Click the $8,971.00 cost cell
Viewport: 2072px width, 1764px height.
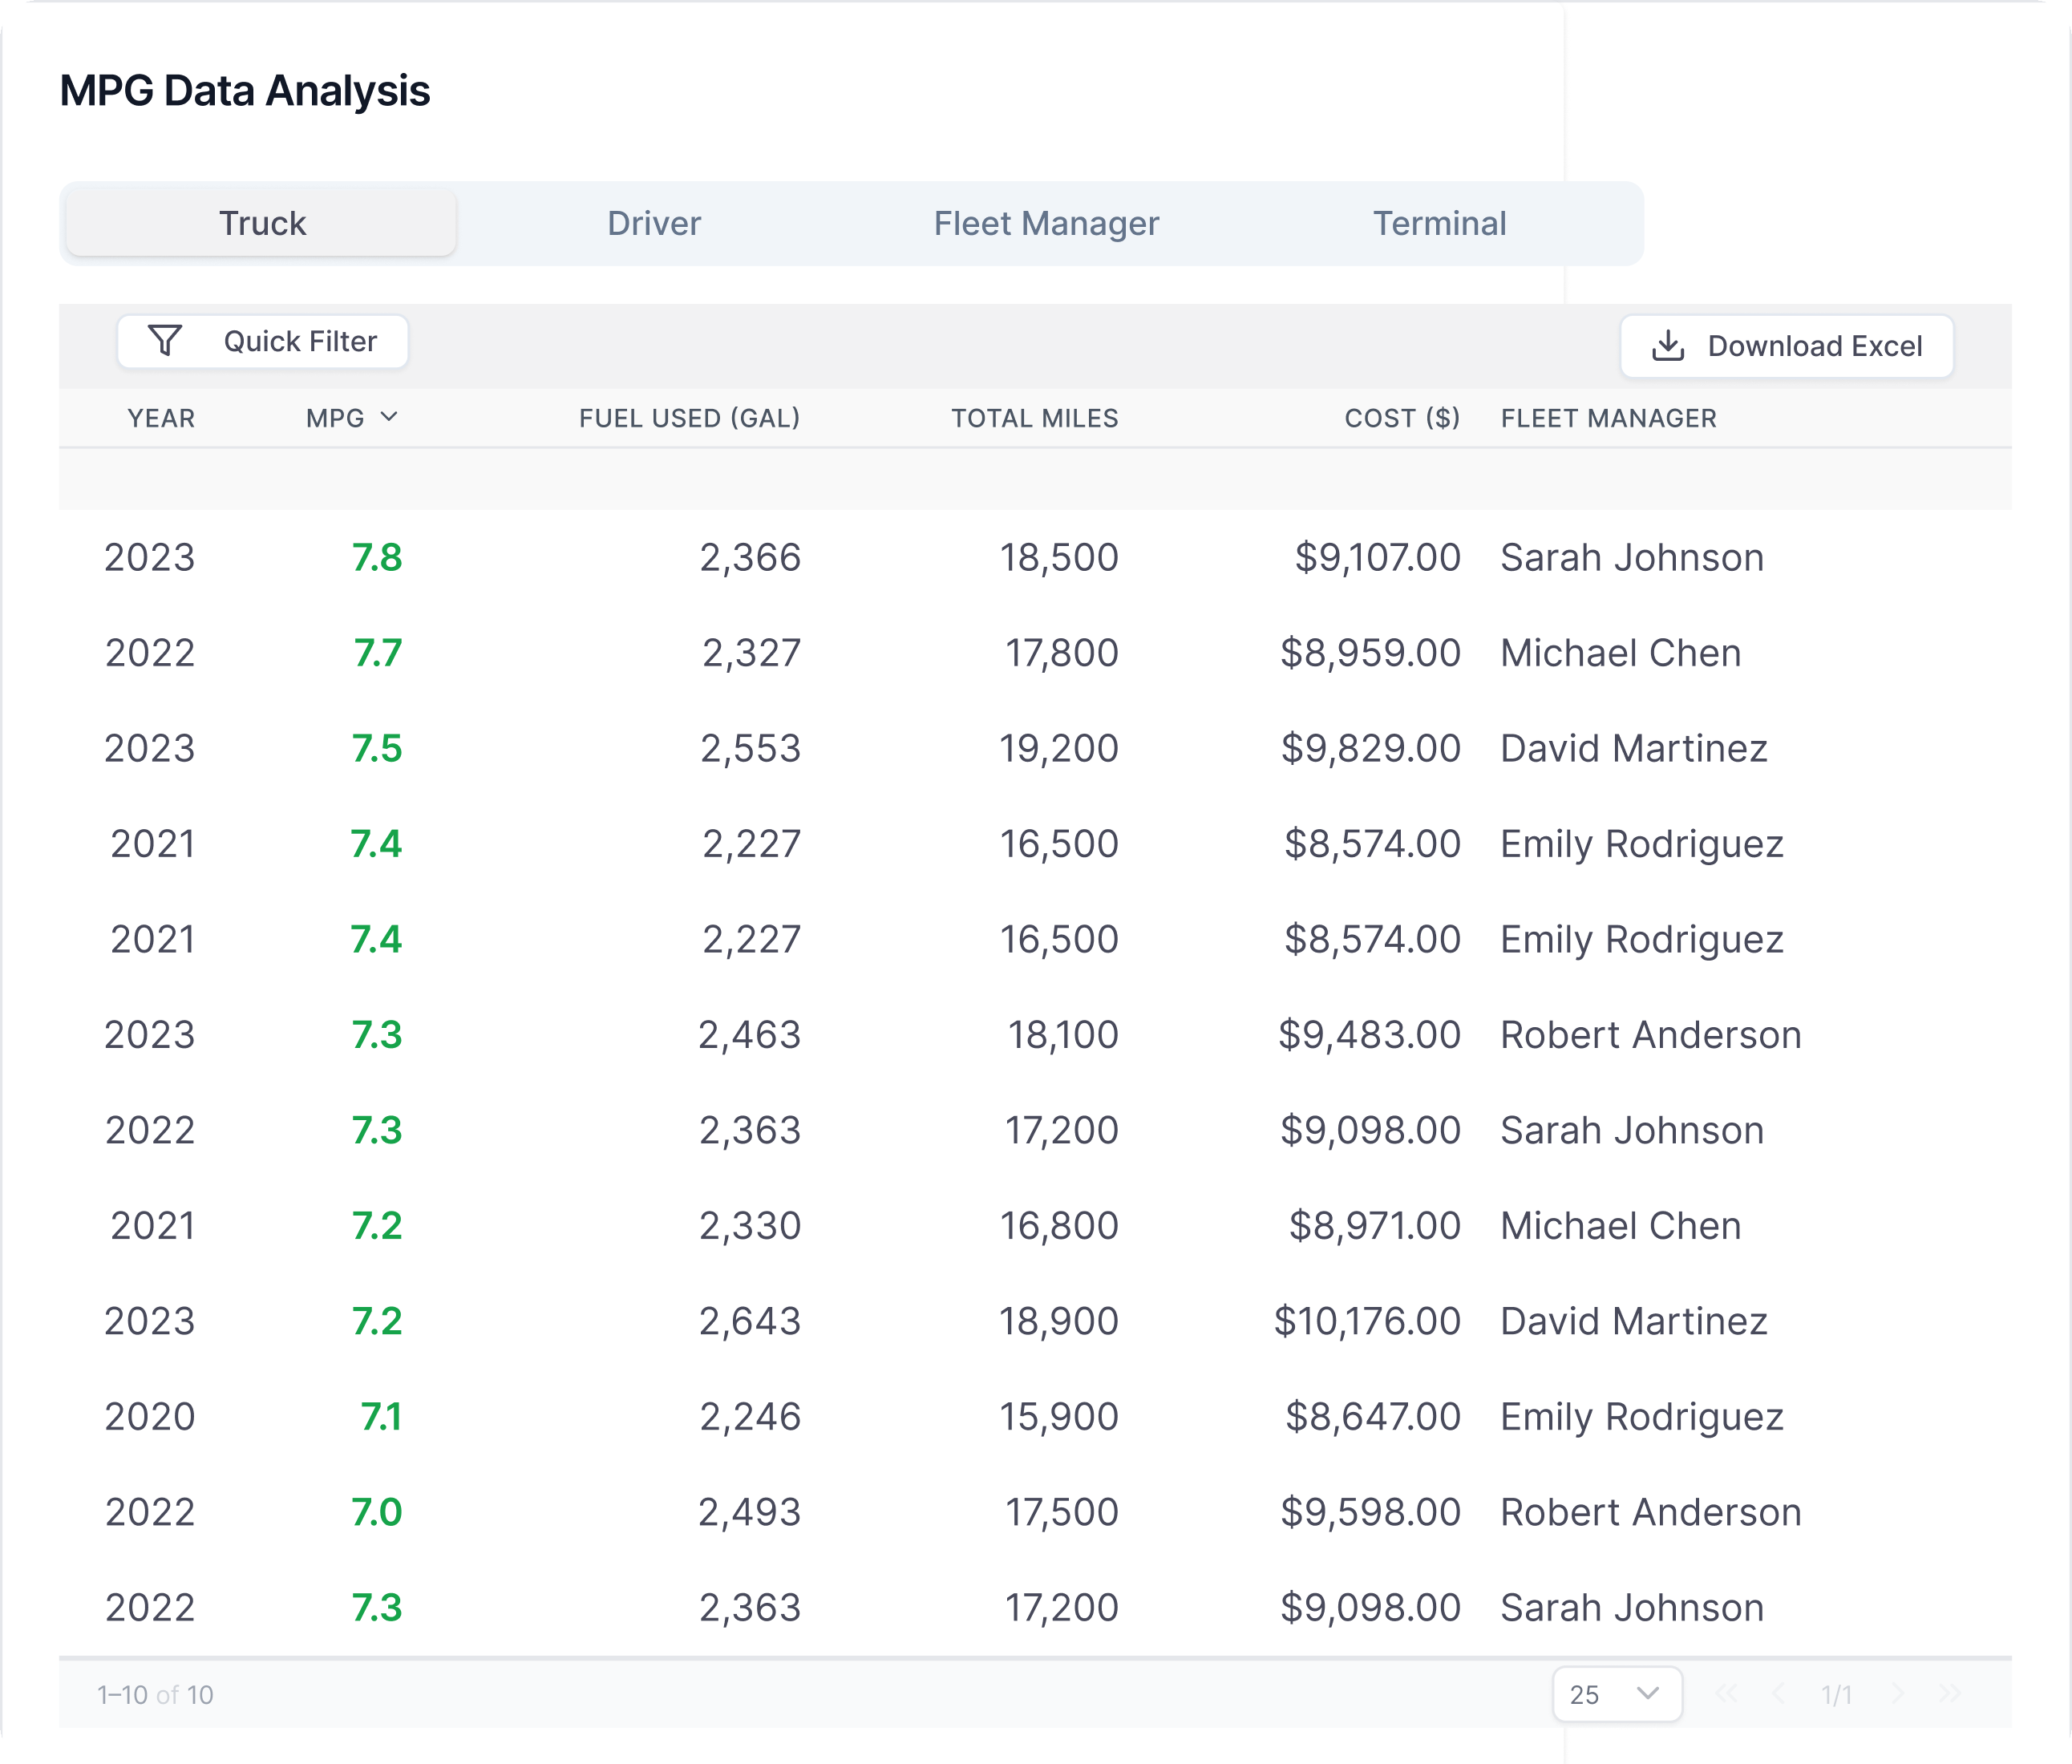pyautogui.click(x=1374, y=1226)
